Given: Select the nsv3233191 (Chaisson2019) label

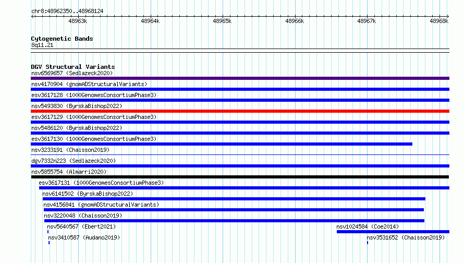Looking at the screenshot, I should (70, 150).
